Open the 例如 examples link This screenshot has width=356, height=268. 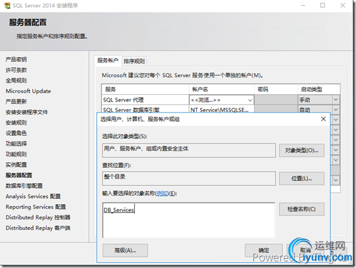pyautogui.click(x=162, y=194)
